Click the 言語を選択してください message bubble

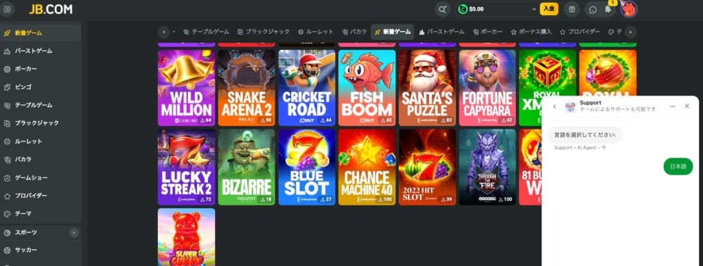(x=585, y=135)
